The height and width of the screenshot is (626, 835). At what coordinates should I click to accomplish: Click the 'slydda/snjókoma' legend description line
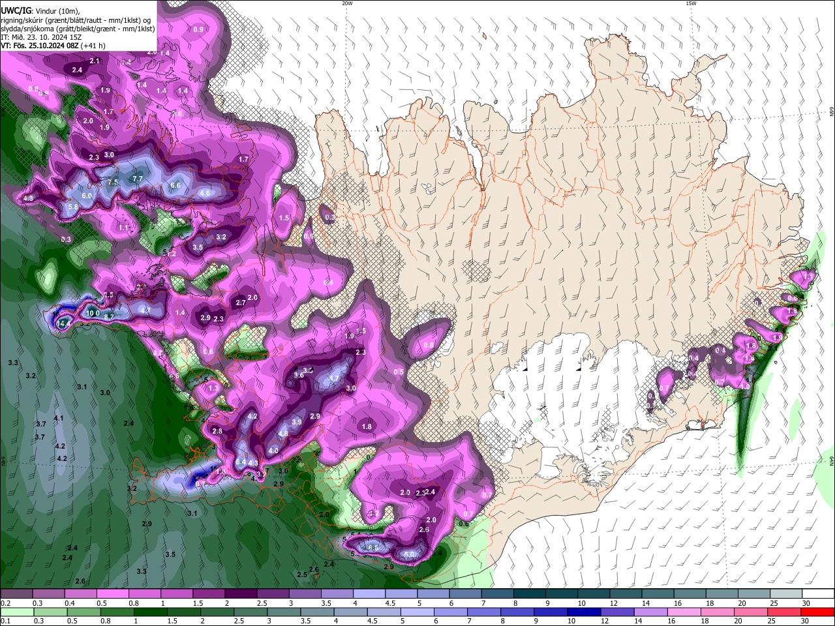(78, 29)
